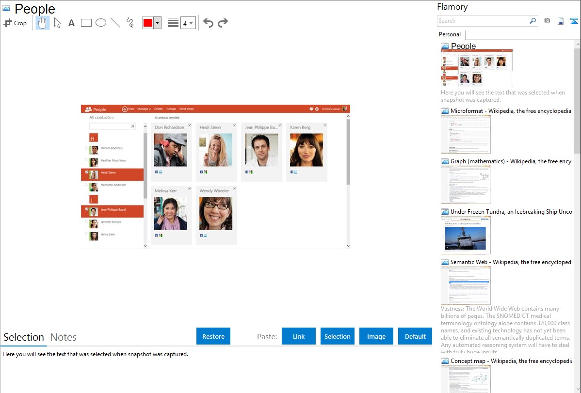Select the freehand scribble tool
581x393 pixels.
[x=130, y=23]
